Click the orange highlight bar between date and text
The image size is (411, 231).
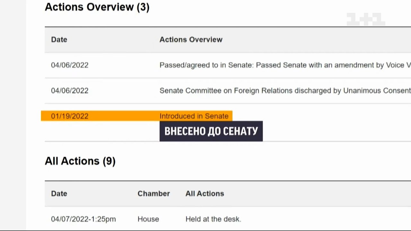pos(124,116)
